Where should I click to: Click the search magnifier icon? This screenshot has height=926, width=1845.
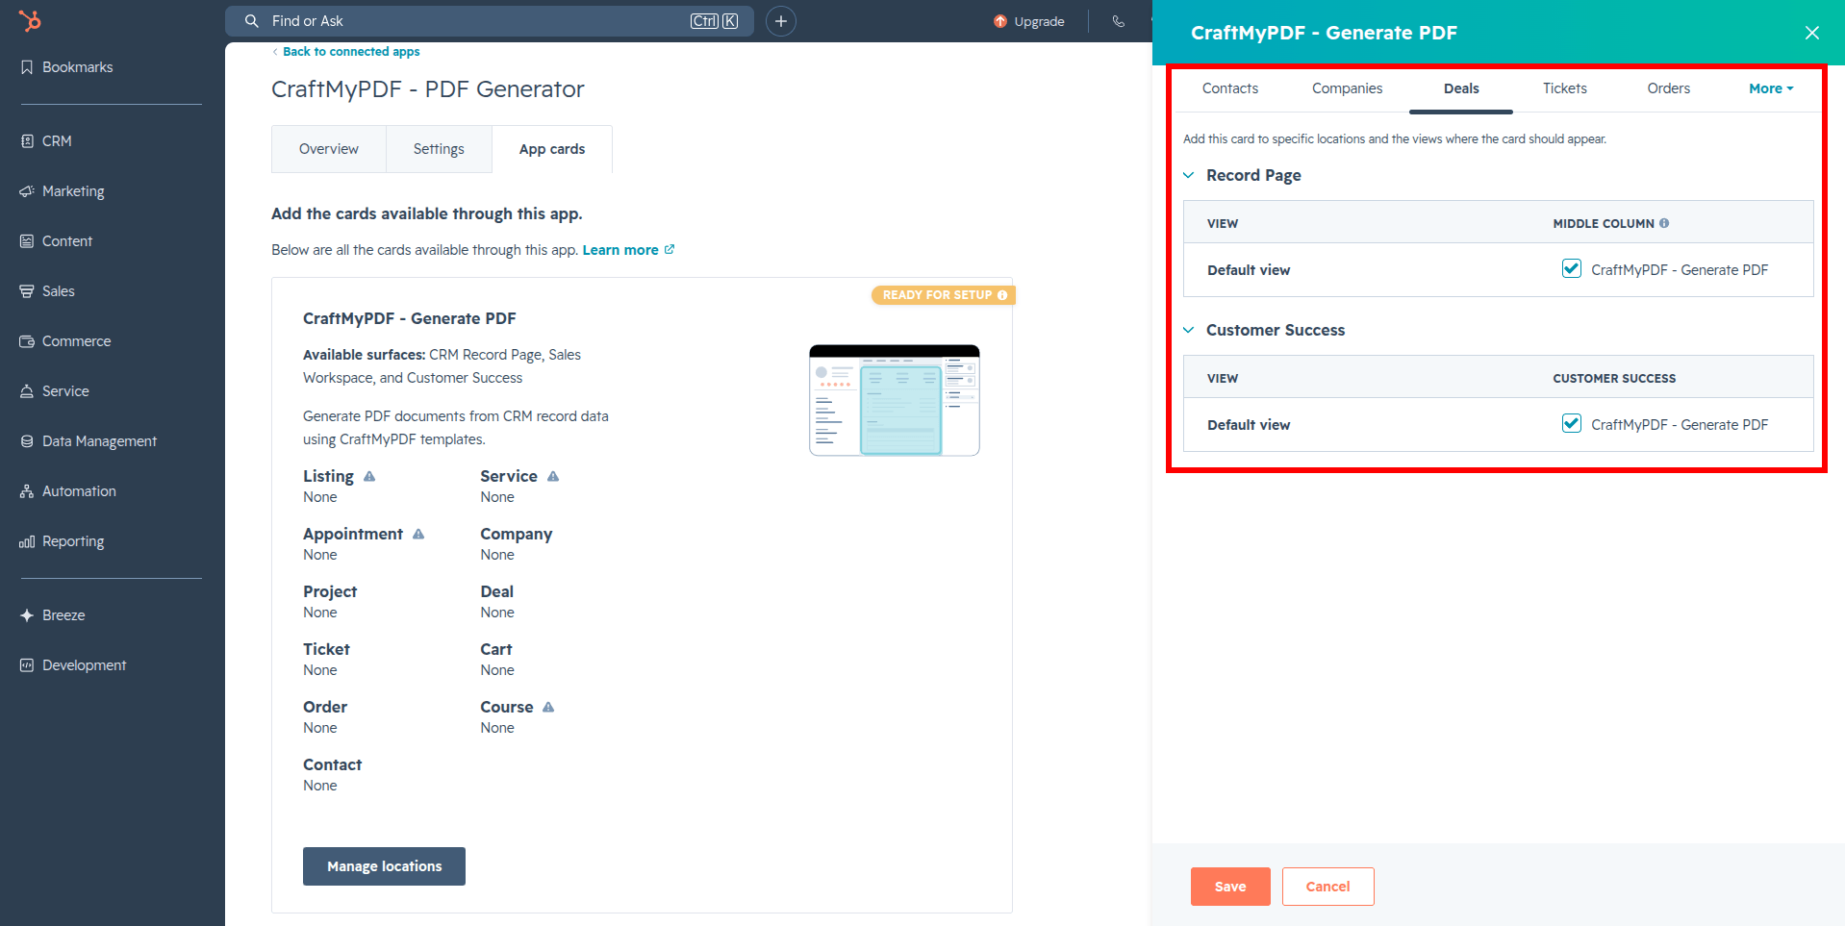pyautogui.click(x=252, y=21)
